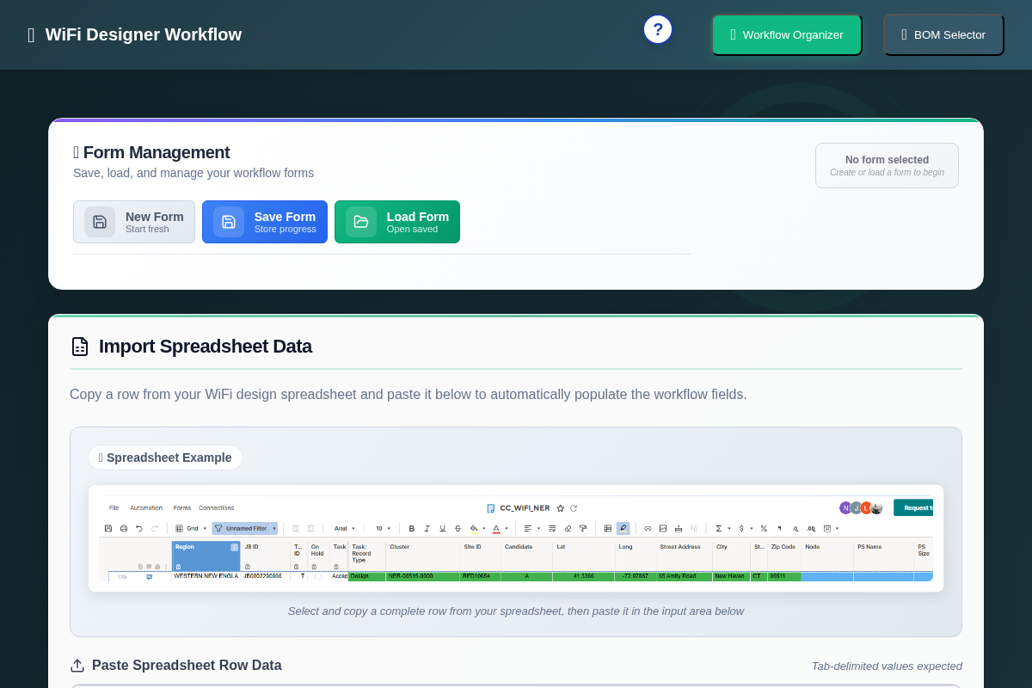Click the star icon beside CC_WIFI_NER

(x=561, y=508)
